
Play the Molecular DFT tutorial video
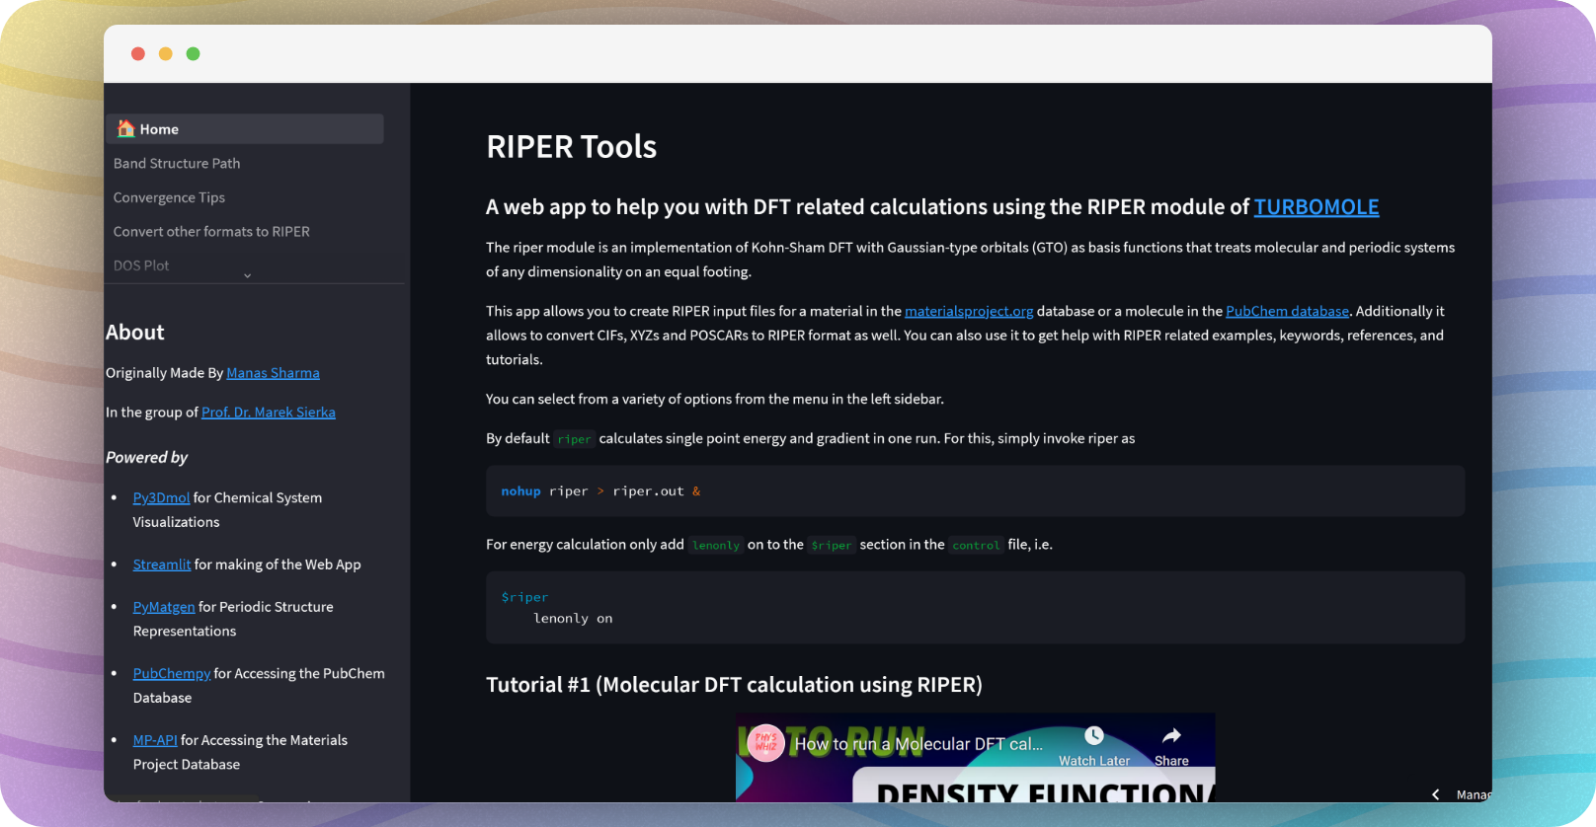pyautogui.click(x=975, y=780)
